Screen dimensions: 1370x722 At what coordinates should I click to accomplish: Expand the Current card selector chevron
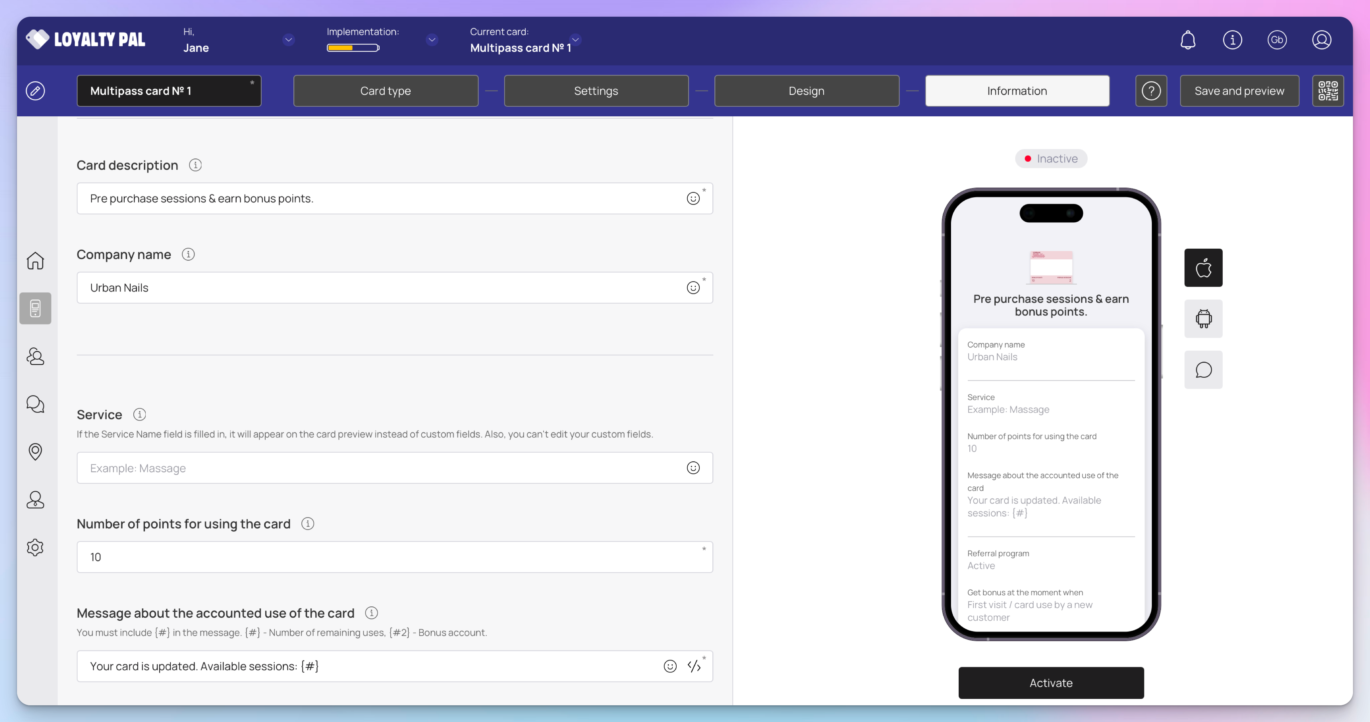click(575, 40)
